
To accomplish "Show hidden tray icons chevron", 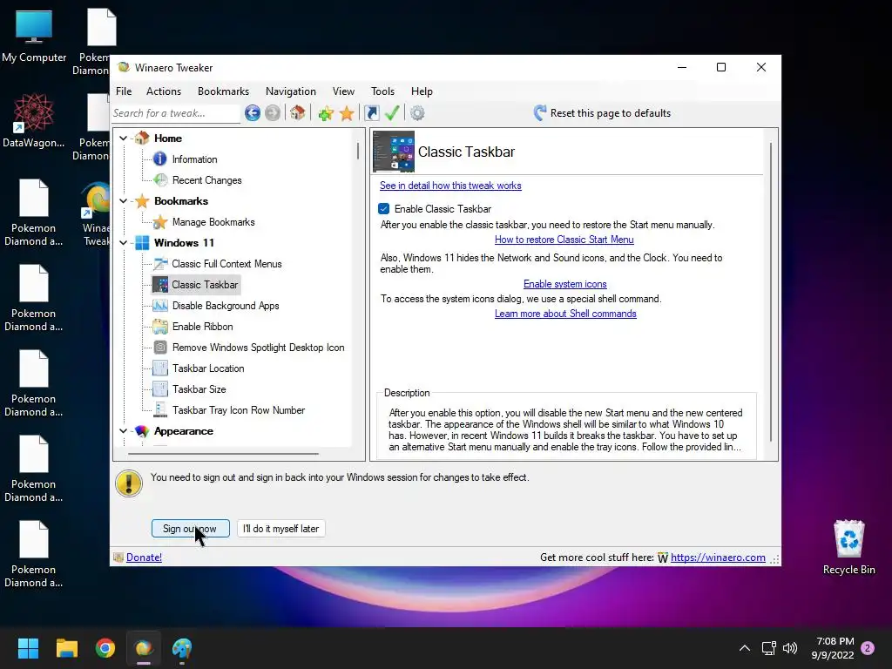I will tap(744, 648).
